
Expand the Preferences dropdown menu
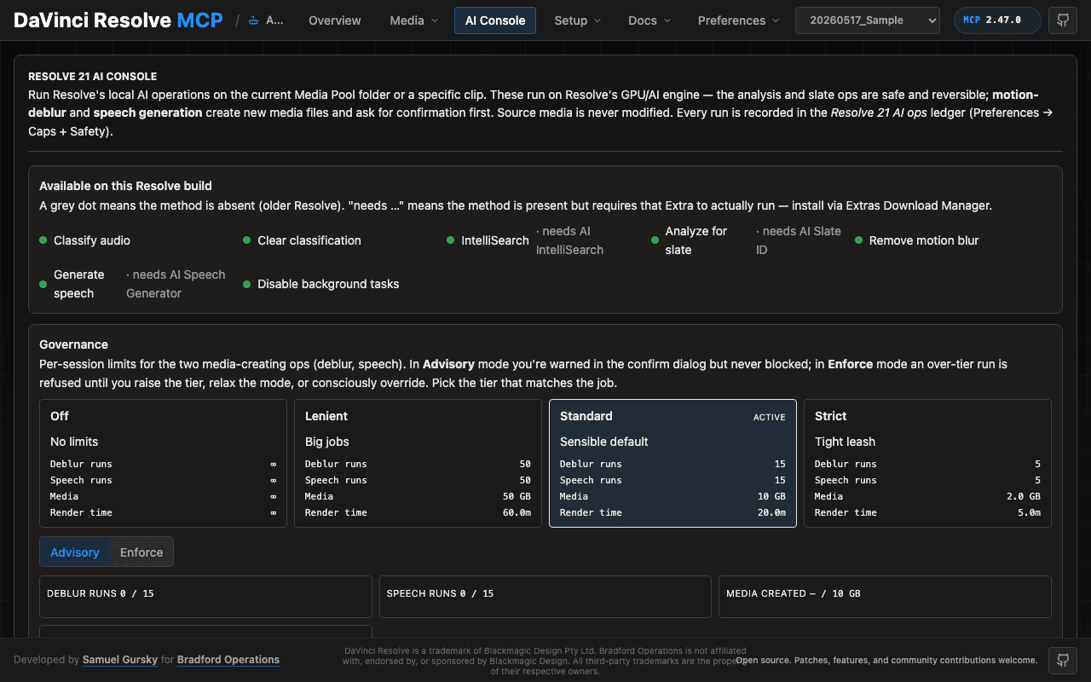coord(738,20)
